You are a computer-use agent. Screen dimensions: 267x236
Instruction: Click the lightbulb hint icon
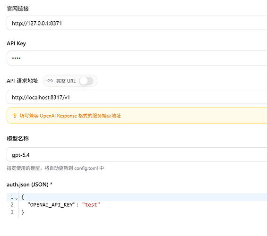click(15, 116)
